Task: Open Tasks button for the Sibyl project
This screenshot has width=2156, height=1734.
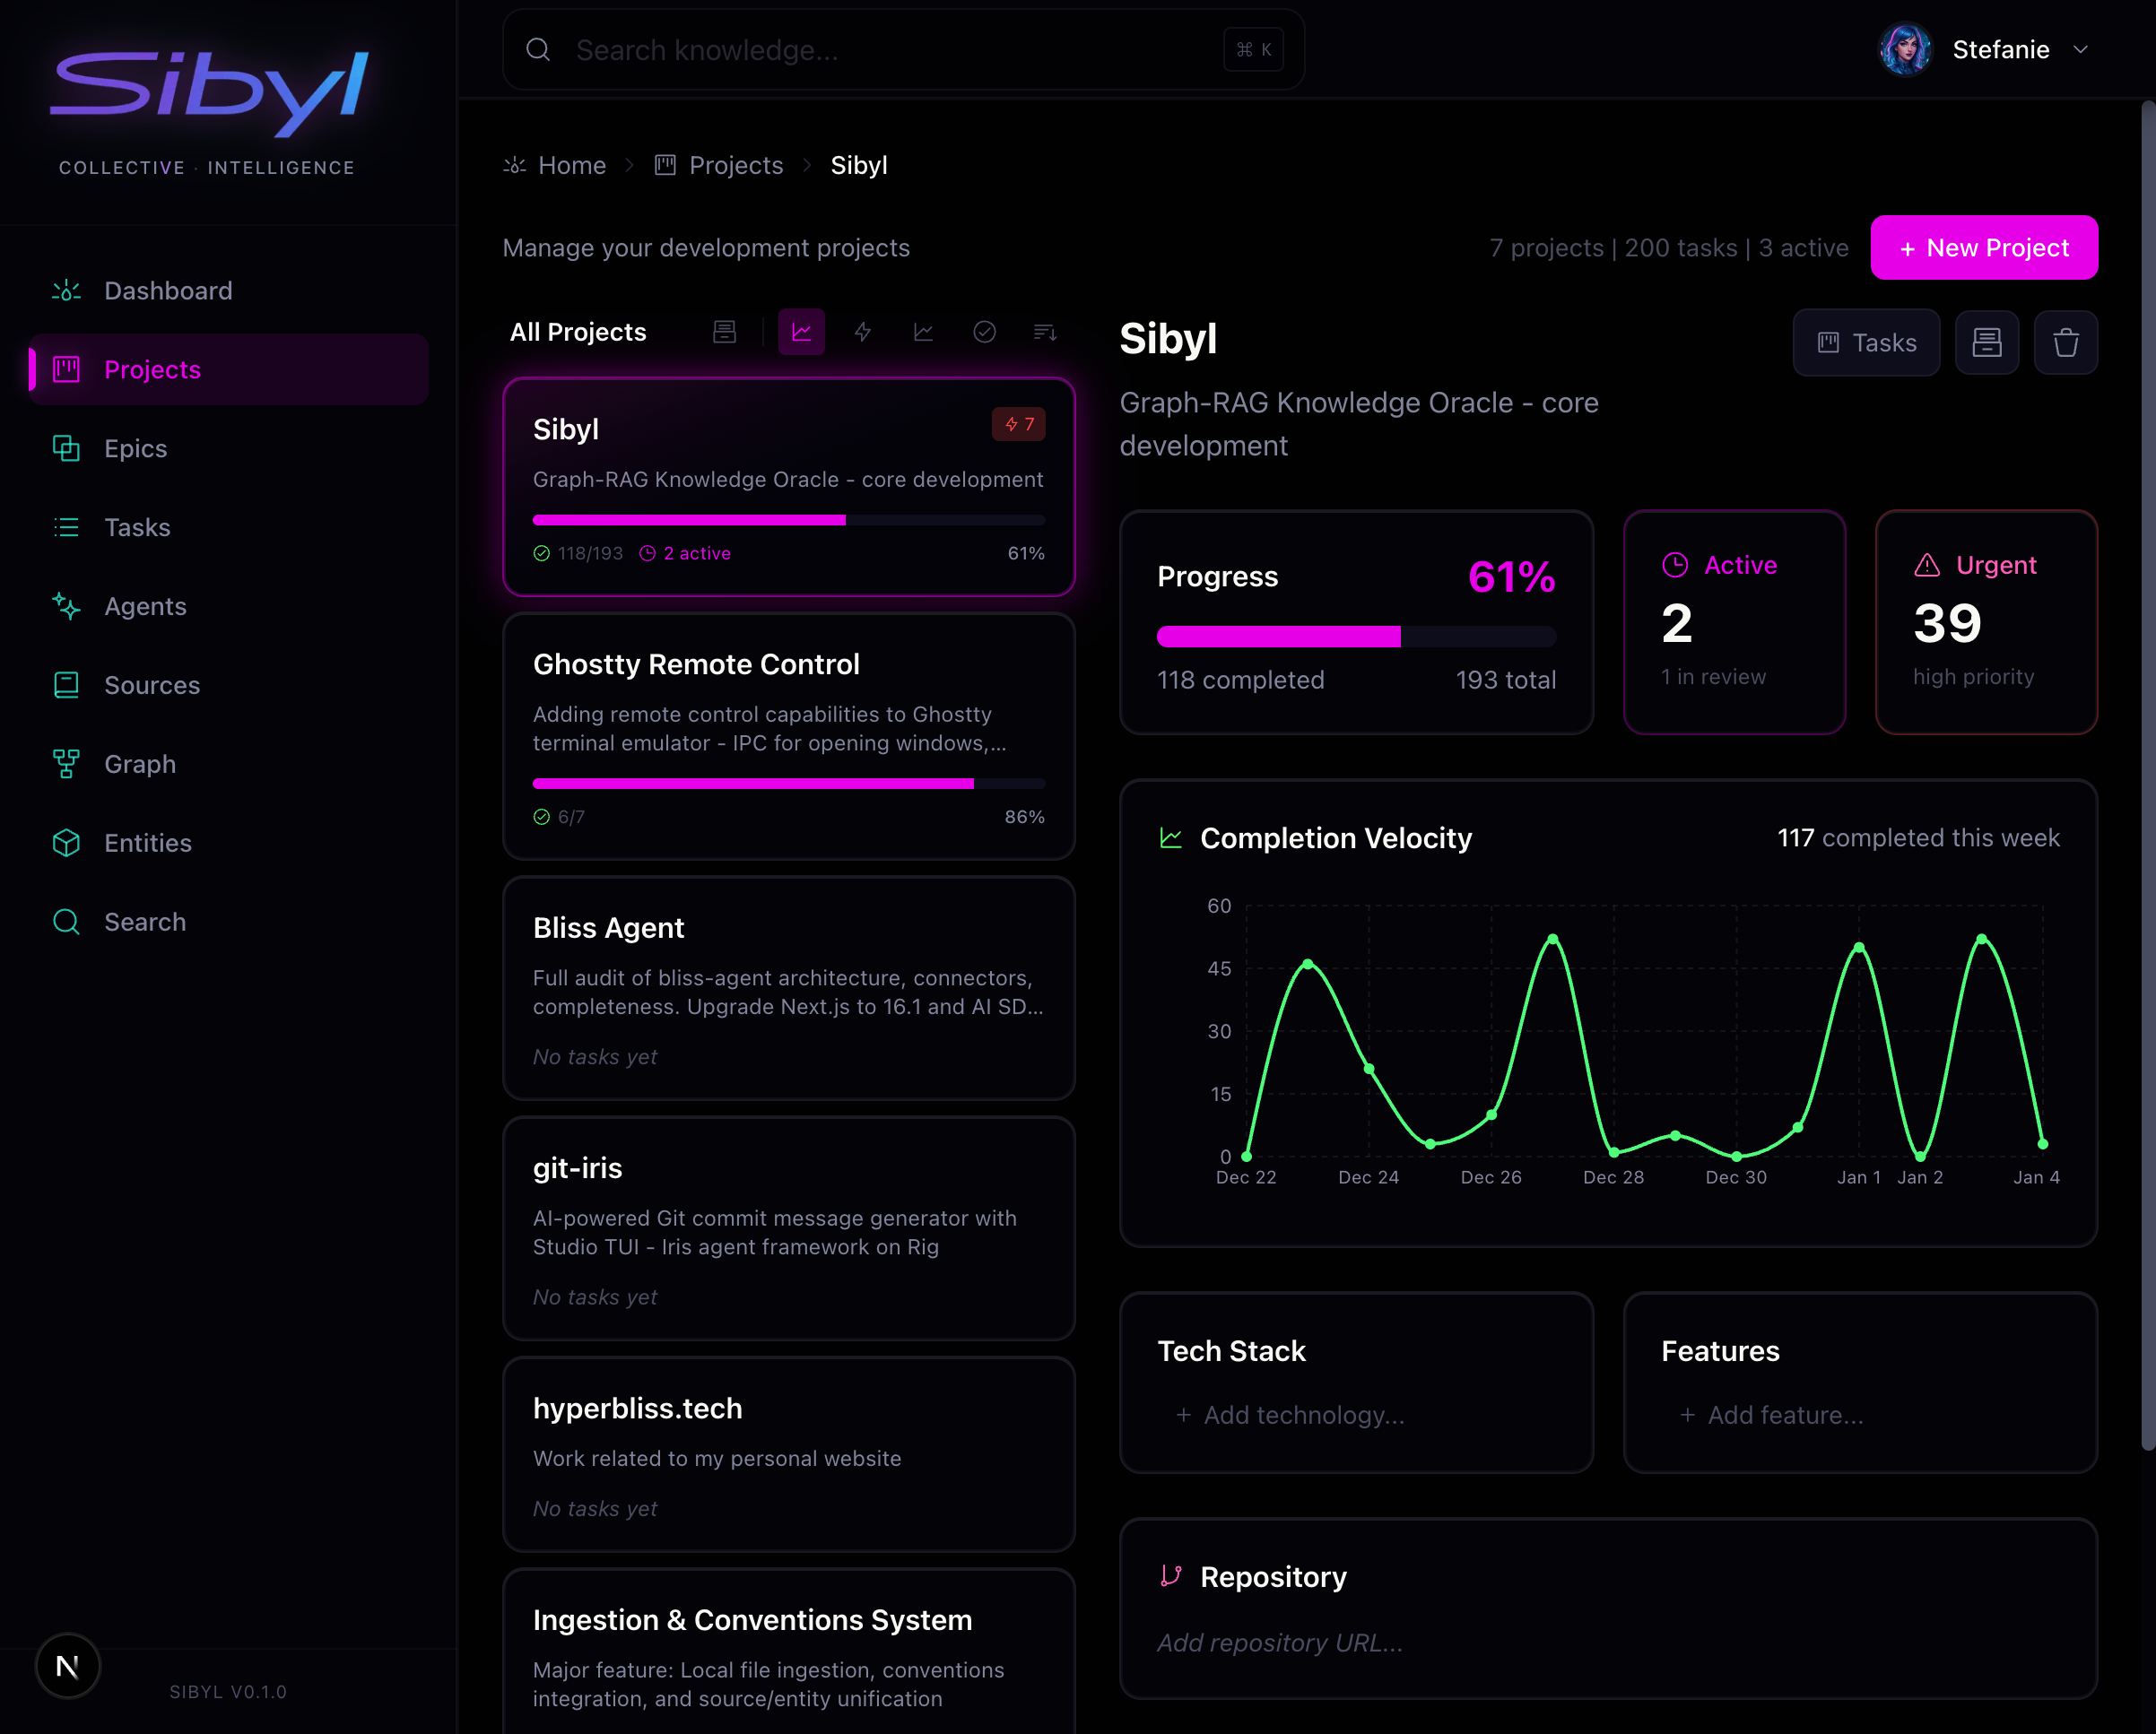Action: coord(1865,343)
